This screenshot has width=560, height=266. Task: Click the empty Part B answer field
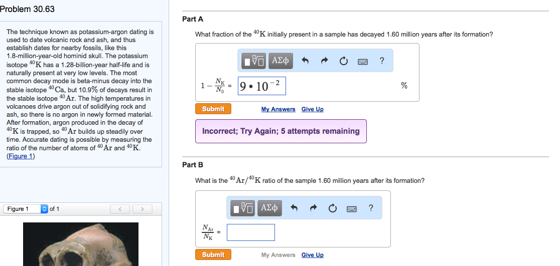click(251, 232)
